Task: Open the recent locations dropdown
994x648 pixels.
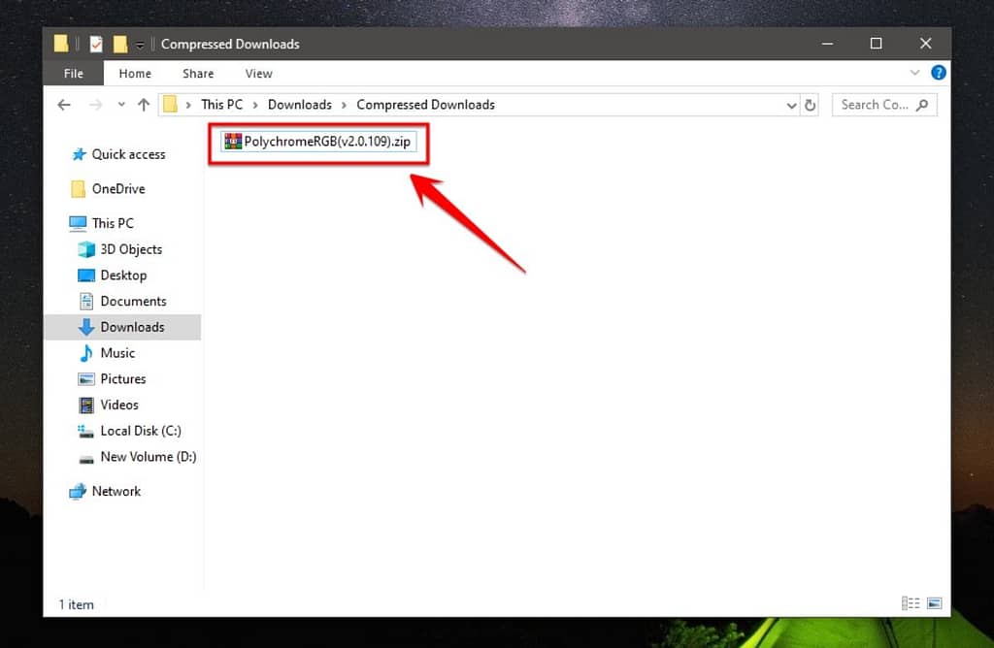Action: [121, 105]
